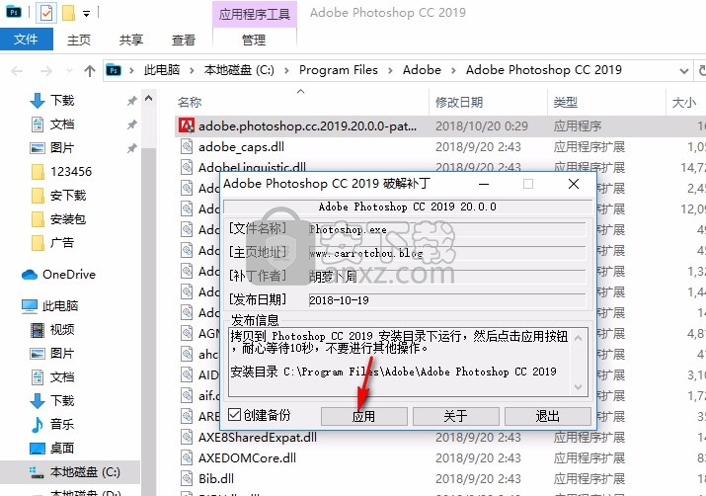Sort by Name (名称) column header
Image resolution: width=706 pixels, height=496 pixels.
click(190, 103)
